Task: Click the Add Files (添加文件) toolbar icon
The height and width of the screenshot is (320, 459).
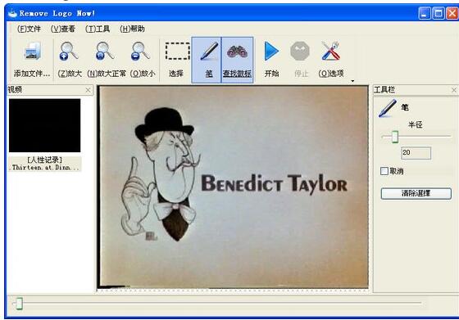Action: tap(33, 52)
